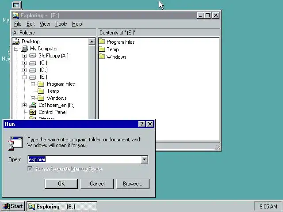
Task: Select Program Files folder icon in Contents pane
Action: click(102, 42)
